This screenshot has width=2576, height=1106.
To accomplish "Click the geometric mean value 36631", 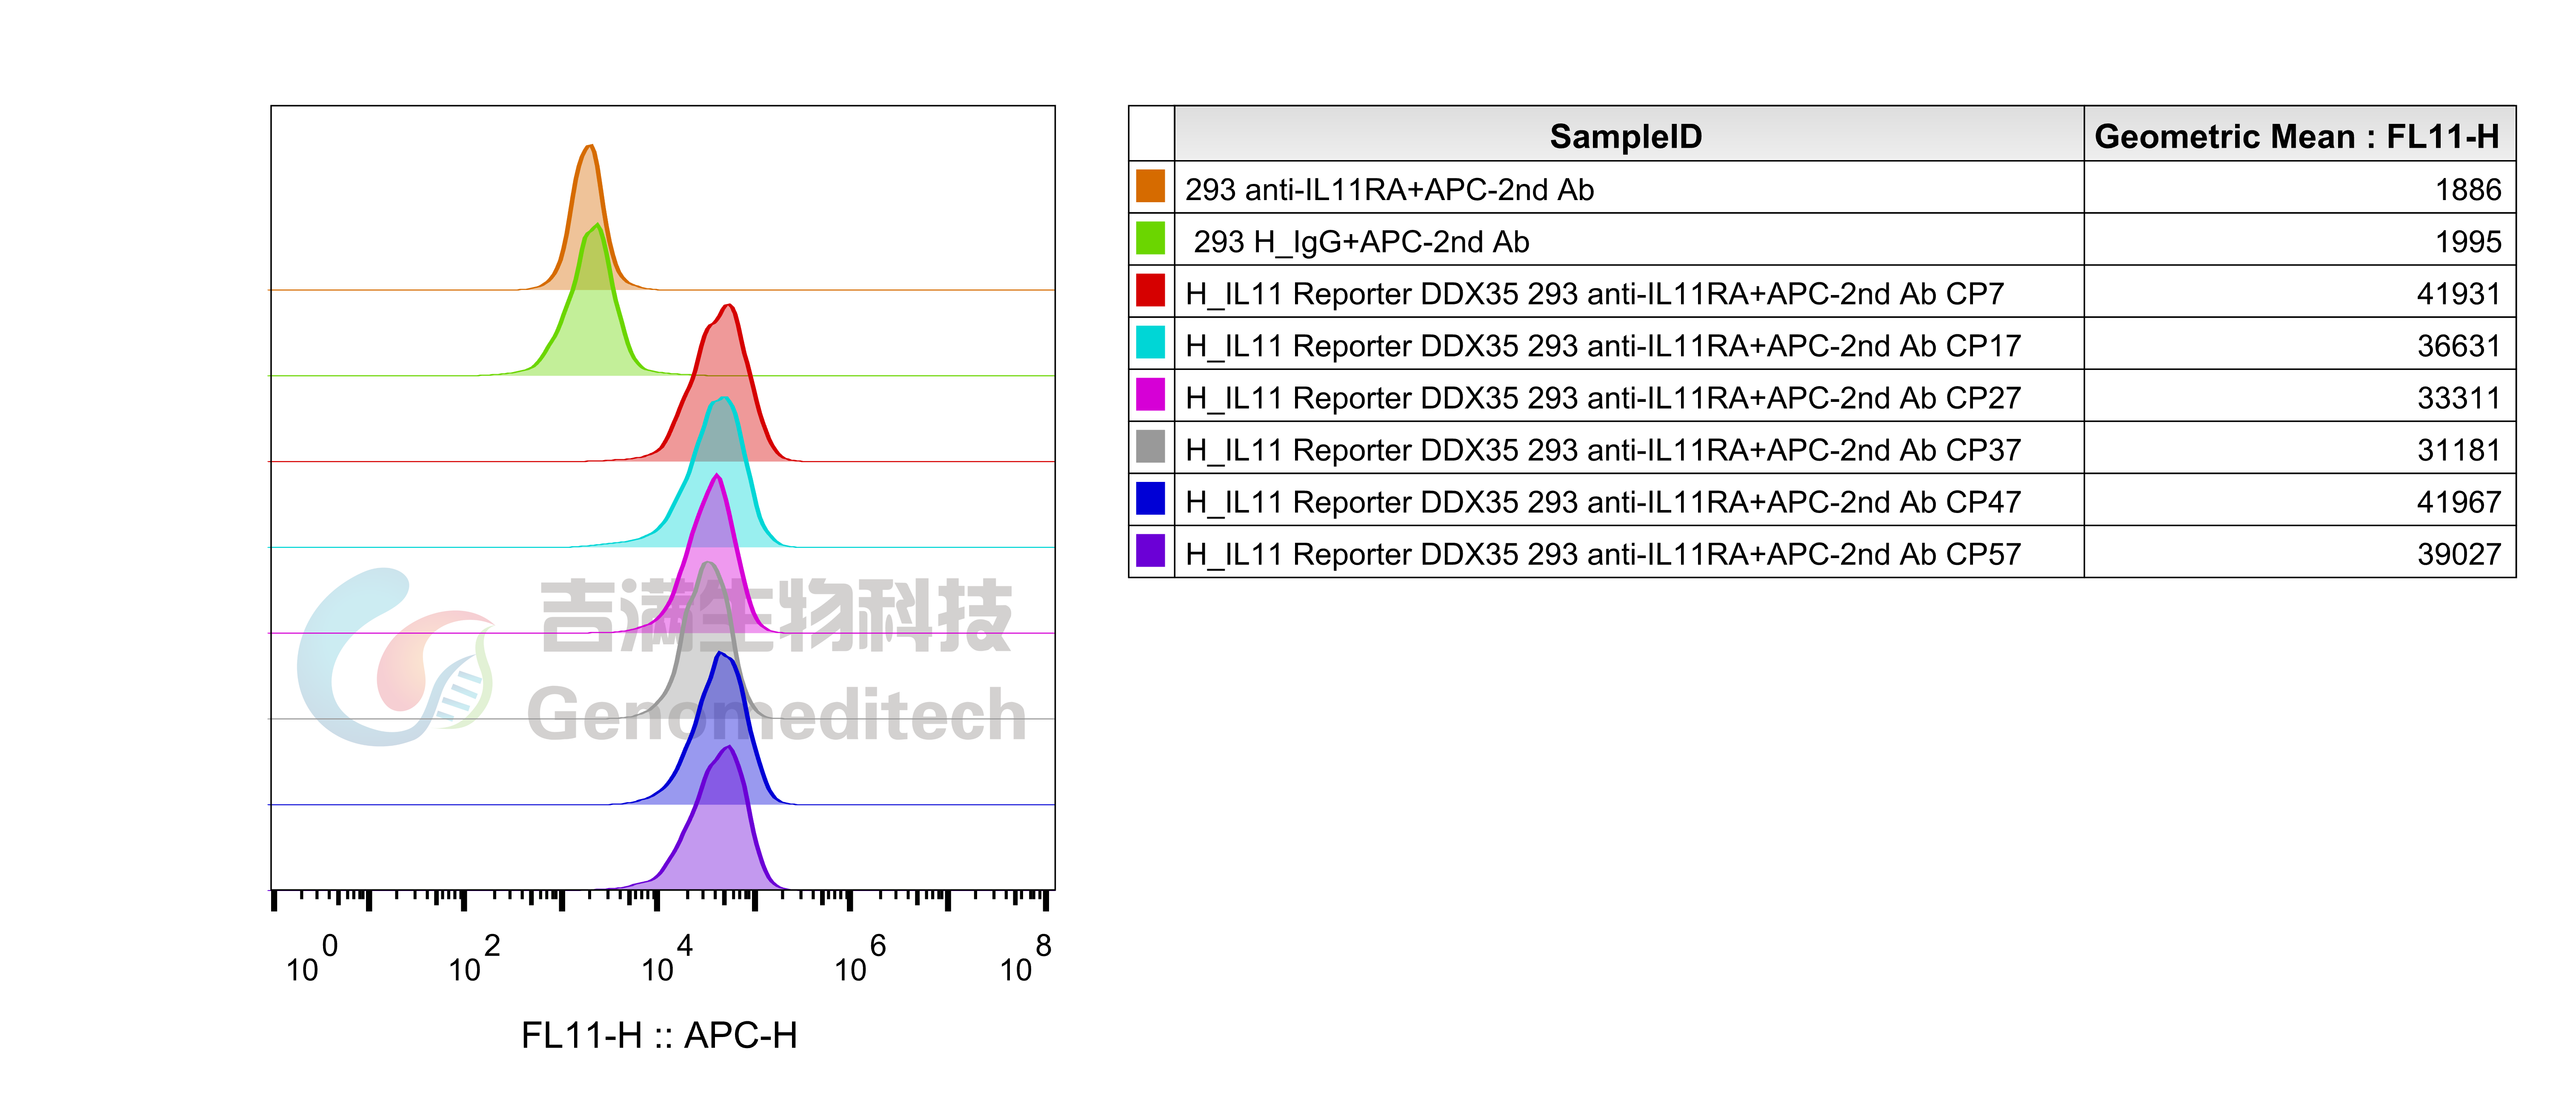I will point(2458,345).
